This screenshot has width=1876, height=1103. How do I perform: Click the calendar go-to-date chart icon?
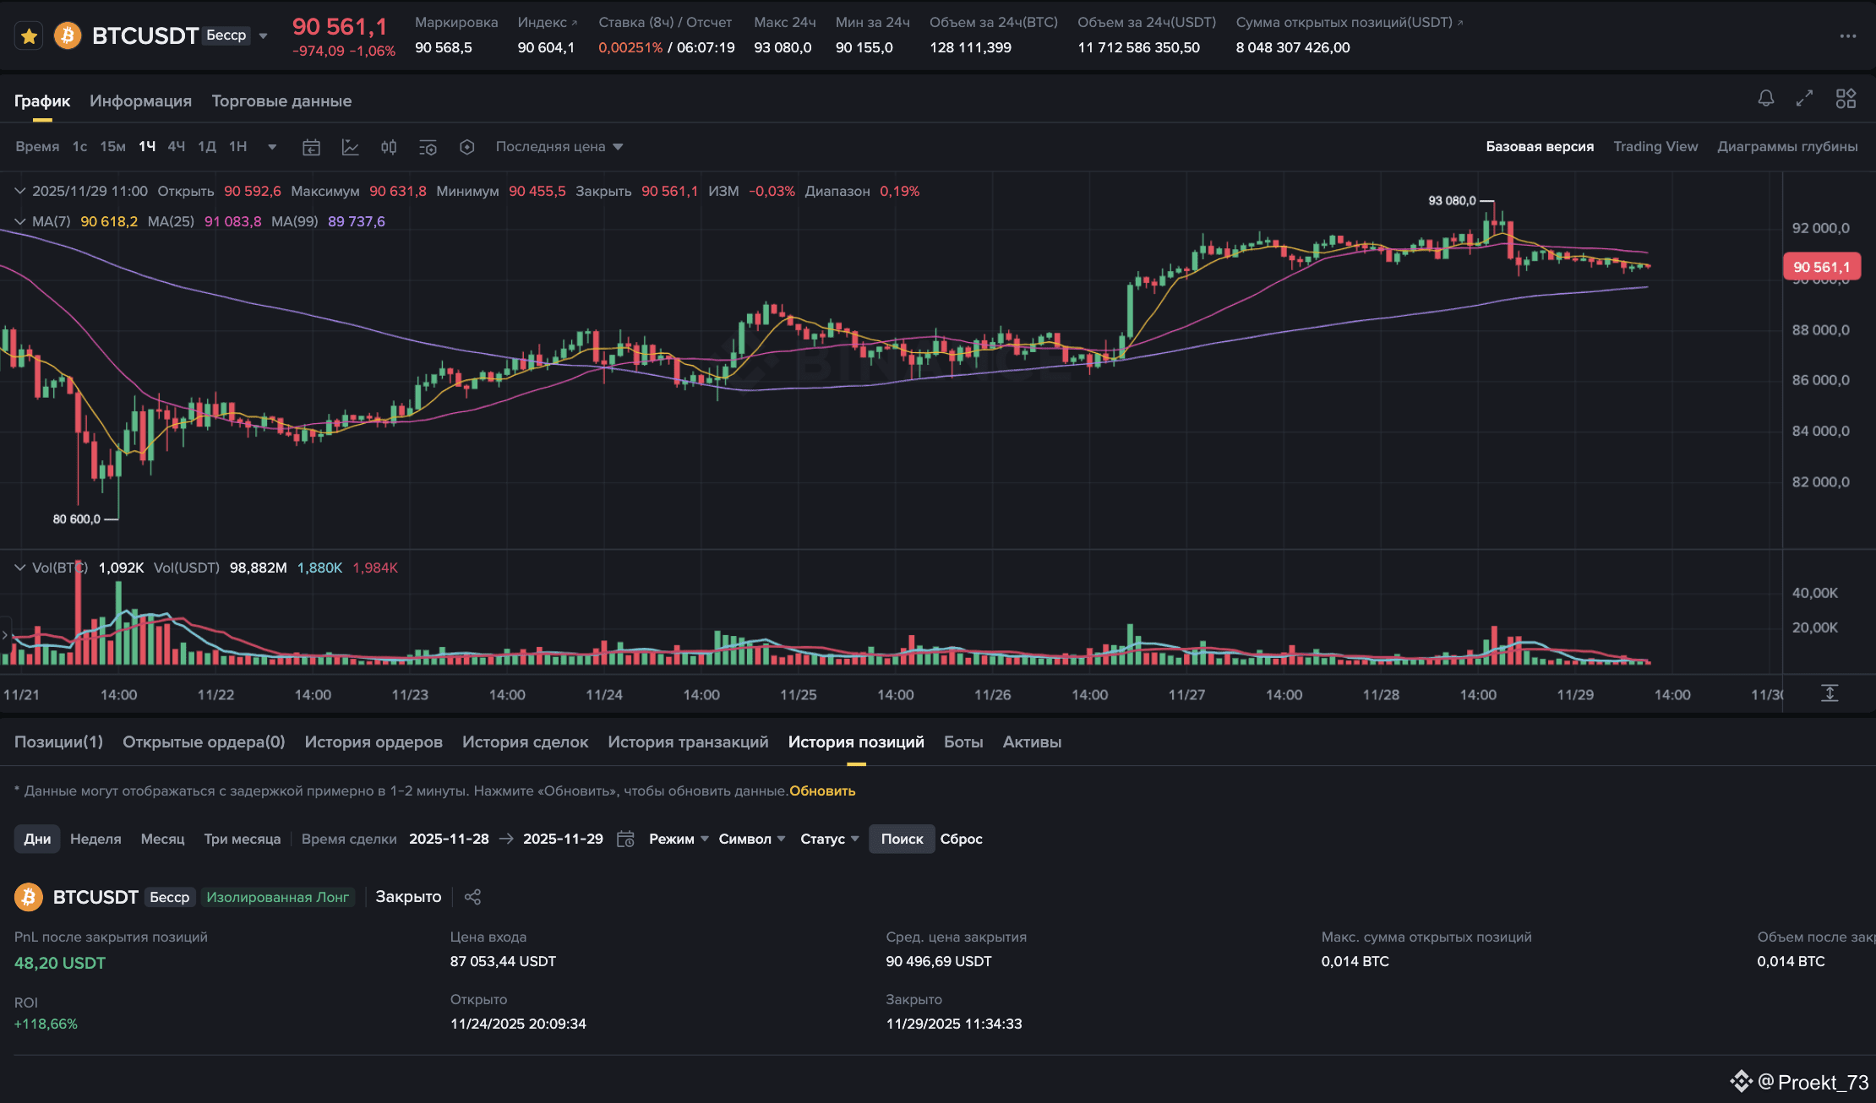pyautogui.click(x=311, y=147)
